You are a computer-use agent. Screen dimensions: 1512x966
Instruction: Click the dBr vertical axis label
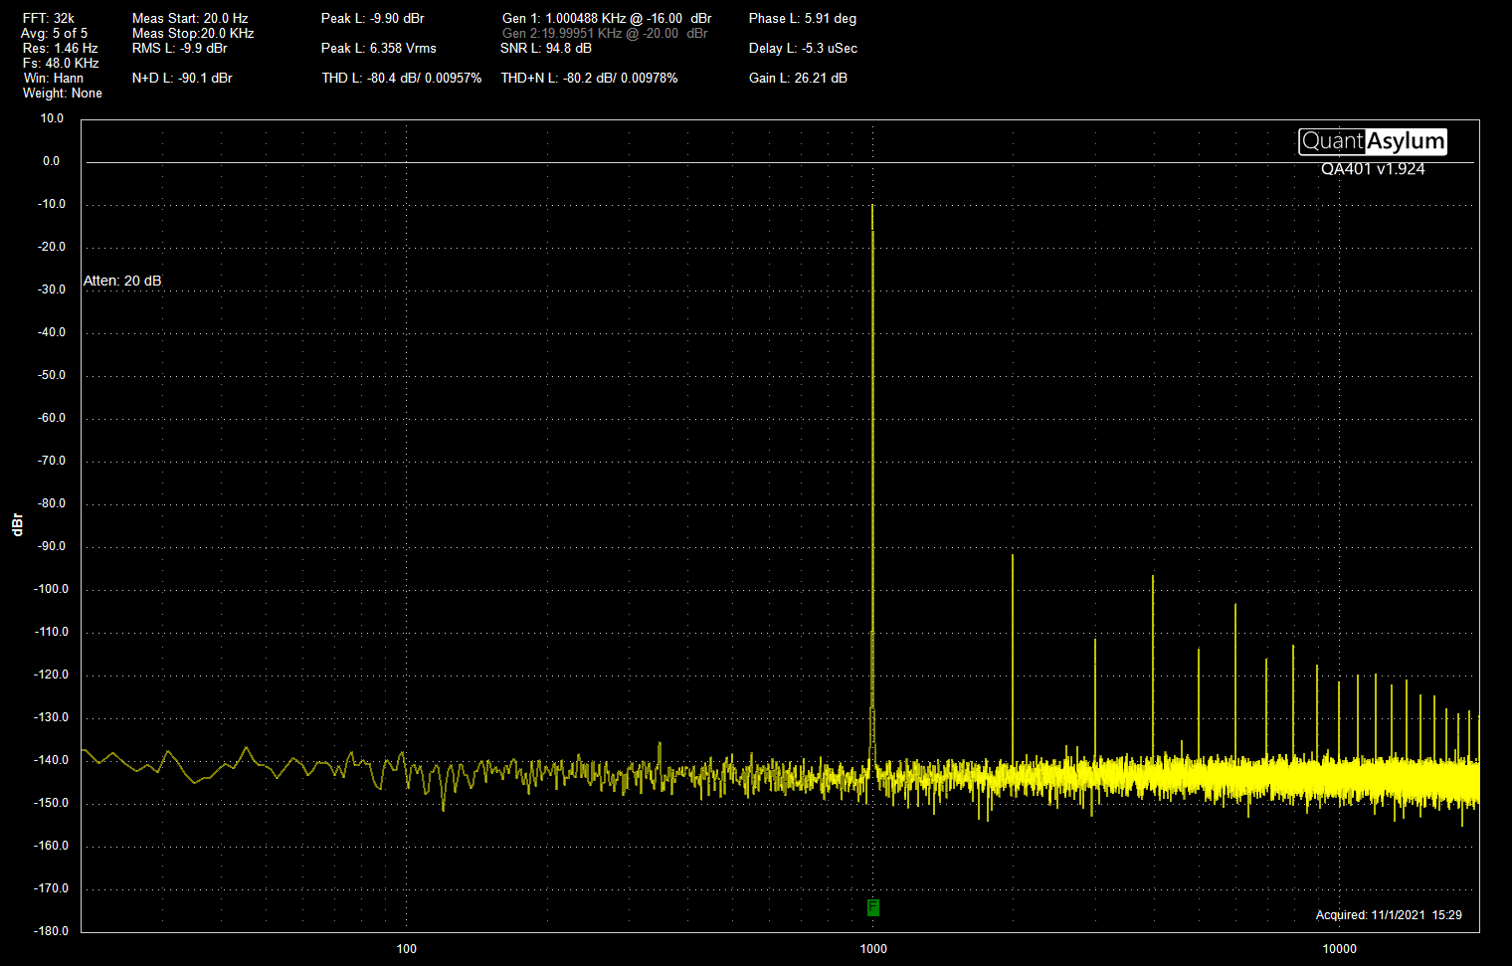17,525
